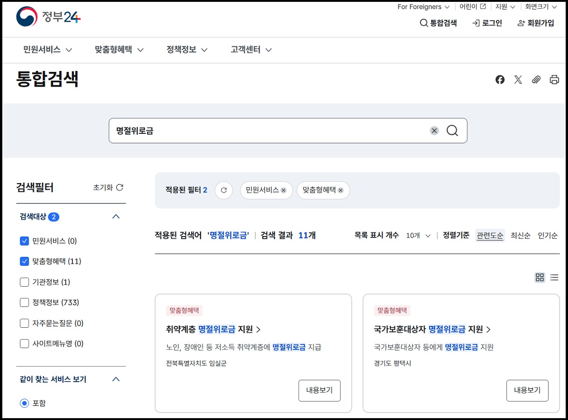Open search via the 통합검색 magnifier icon
Image resolution: width=568 pixels, height=420 pixels.
[x=438, y=22]
